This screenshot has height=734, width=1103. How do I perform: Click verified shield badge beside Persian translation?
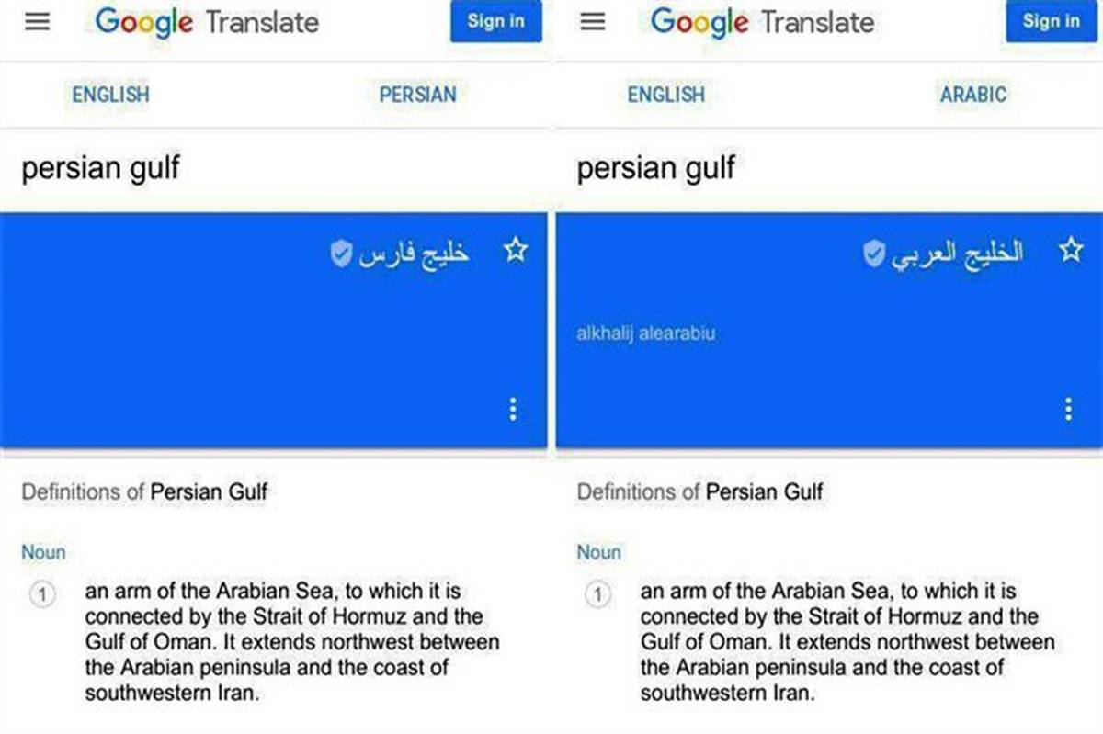click(341, 255)
